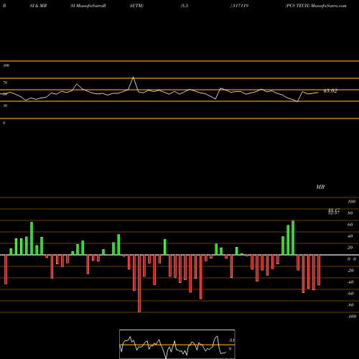
Task: Click the '30' level label on RSI chart
Action: 5,106
